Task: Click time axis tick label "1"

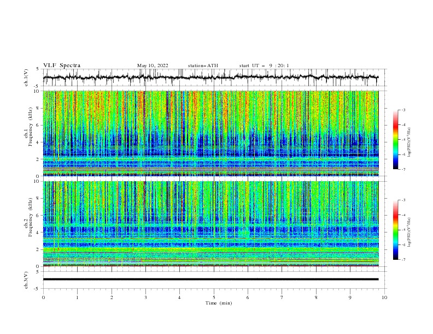Action: pyautogui.click(x=77, y=297)
